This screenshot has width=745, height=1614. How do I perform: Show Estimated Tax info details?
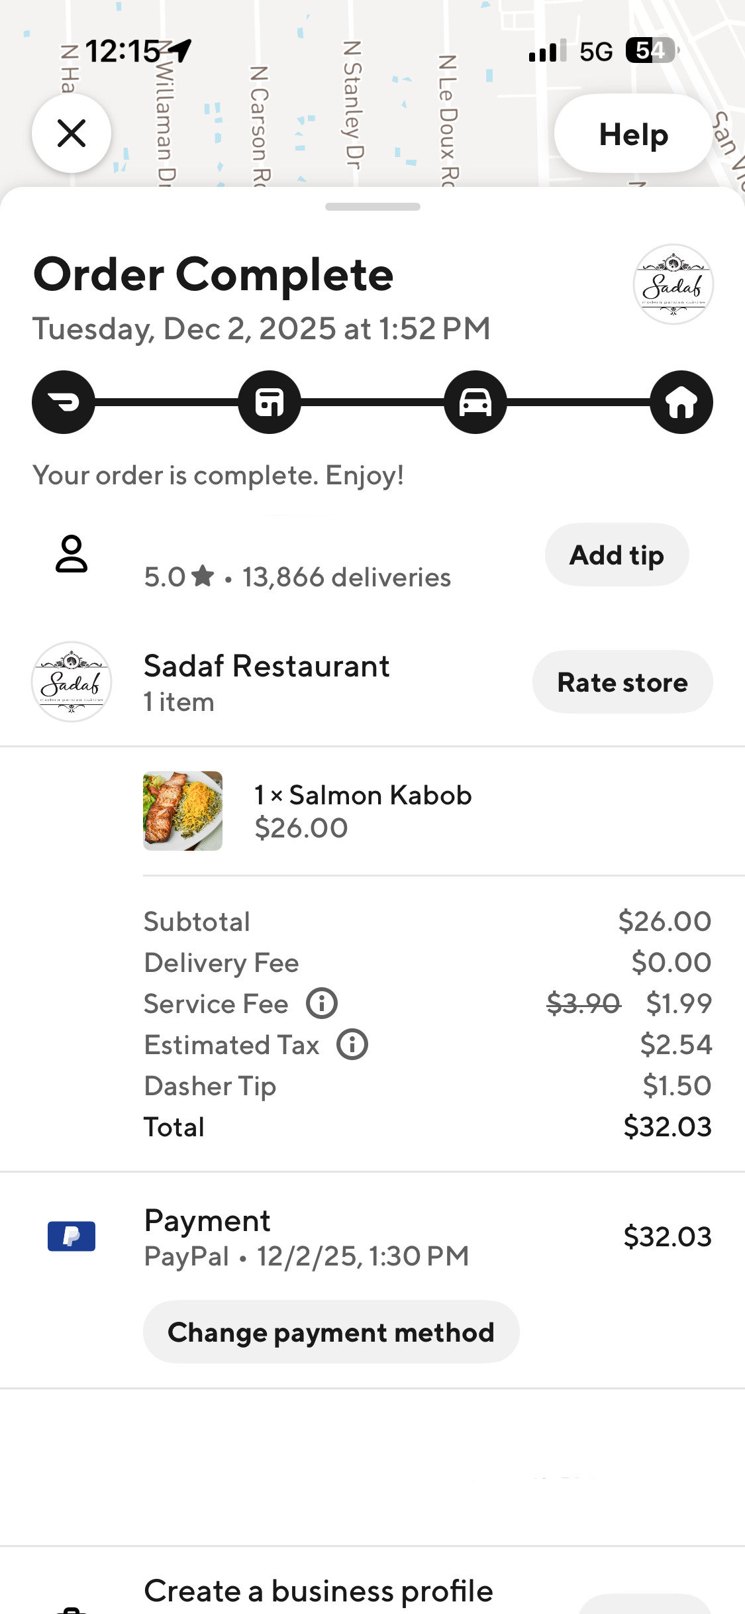click(352, 1045)
